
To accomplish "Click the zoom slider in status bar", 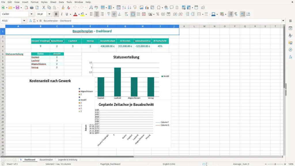I will coord(275,164).
